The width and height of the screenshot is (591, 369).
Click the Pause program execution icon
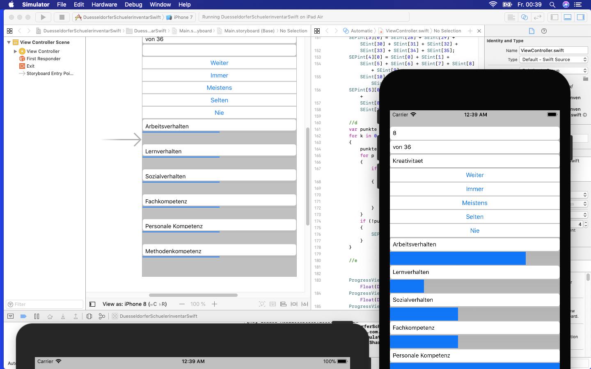(x=37, y=316)
